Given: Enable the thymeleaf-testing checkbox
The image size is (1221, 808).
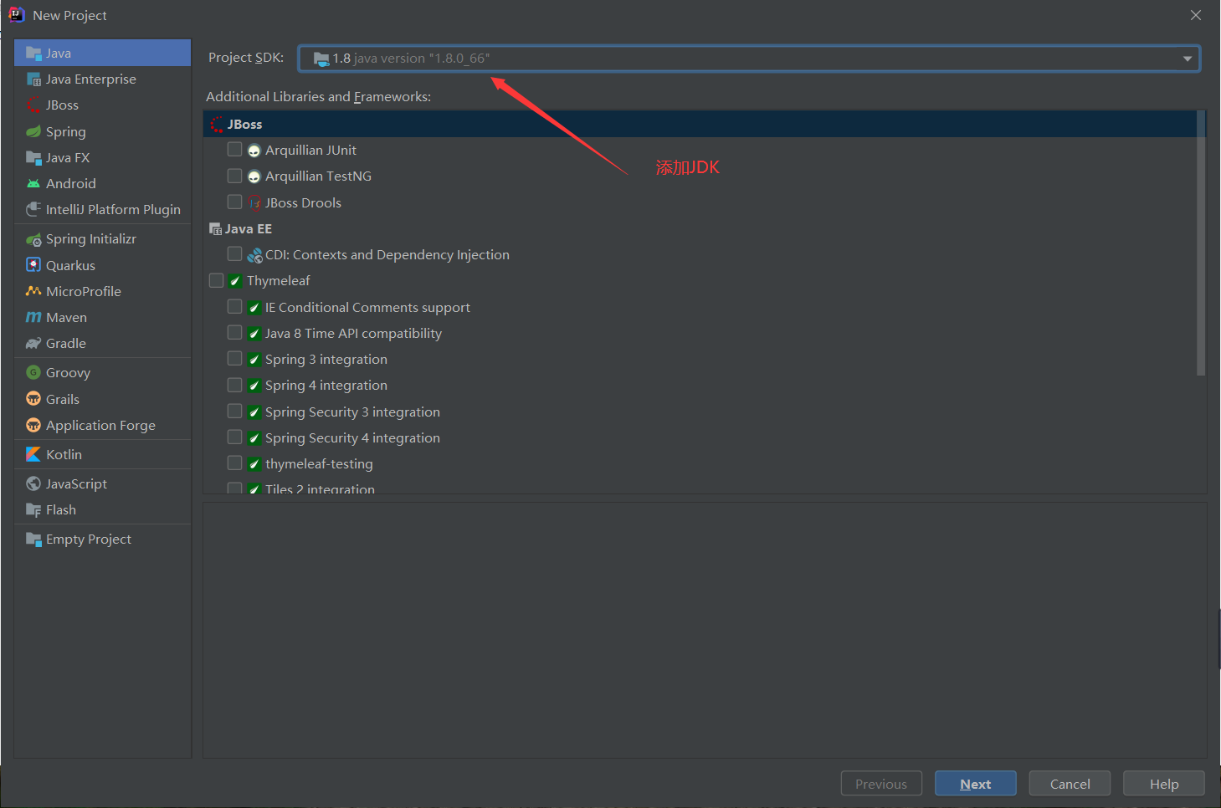Looking at the screenshot, I should click(235, 463).
